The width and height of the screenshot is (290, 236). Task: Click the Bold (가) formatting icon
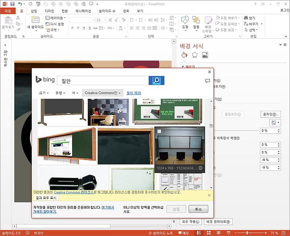(72, 28)
